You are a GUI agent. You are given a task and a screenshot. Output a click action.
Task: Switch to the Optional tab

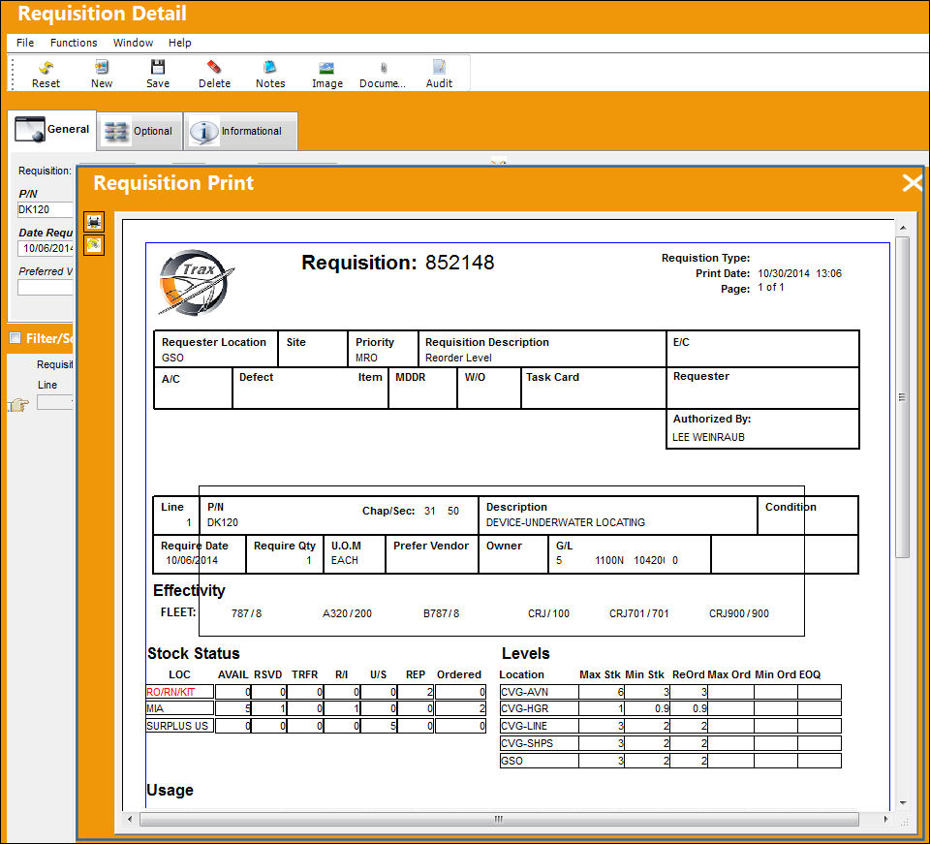point(139,131)
